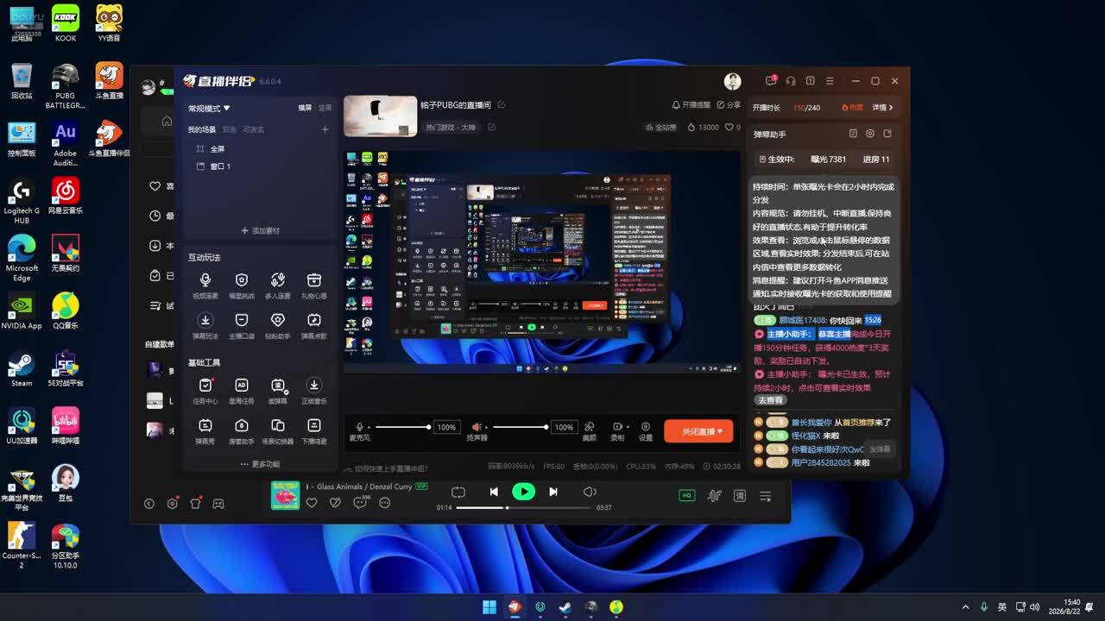Open the user avatar in the title bar
The image size is (1105, 621).
point(732,81)
